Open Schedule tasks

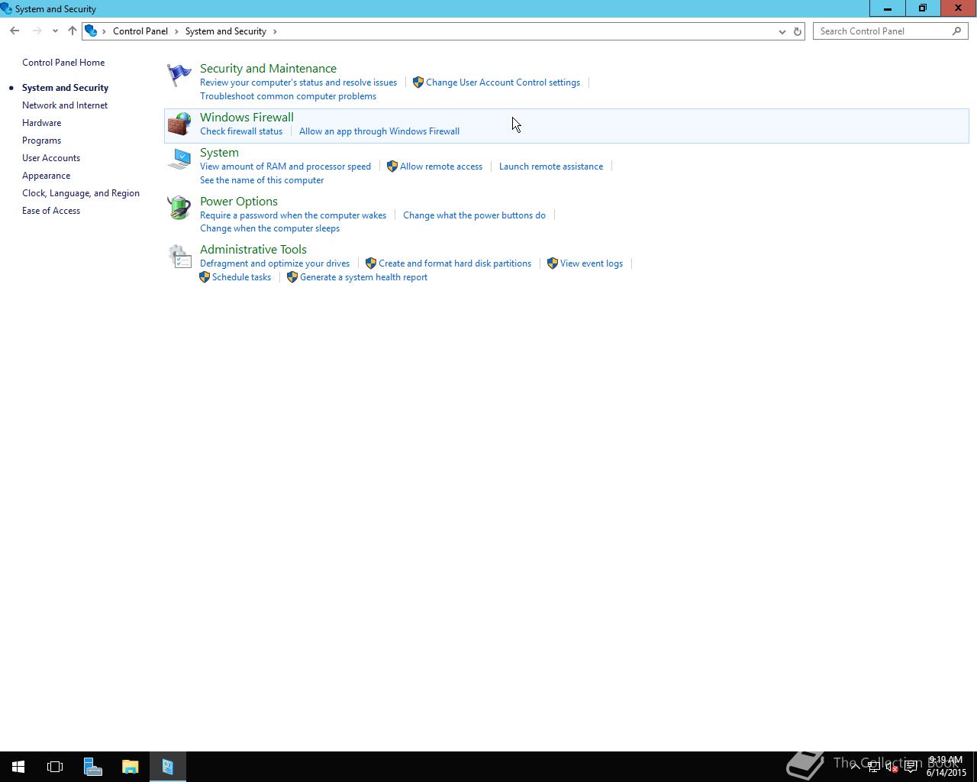pyautogui.click(x=241, y=277)
